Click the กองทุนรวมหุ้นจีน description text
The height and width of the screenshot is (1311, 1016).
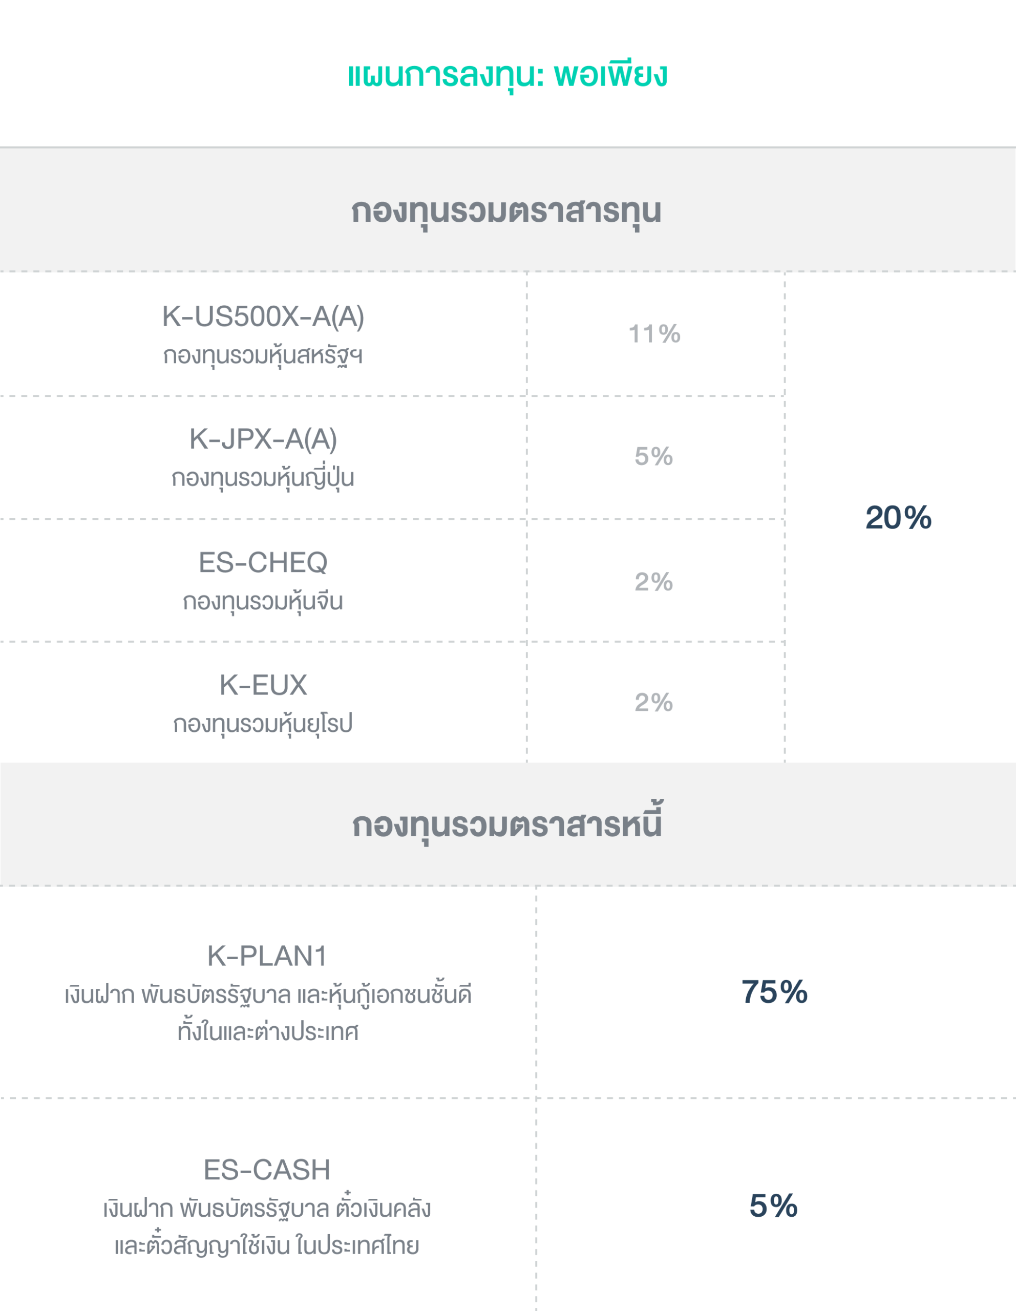[263, 601]
